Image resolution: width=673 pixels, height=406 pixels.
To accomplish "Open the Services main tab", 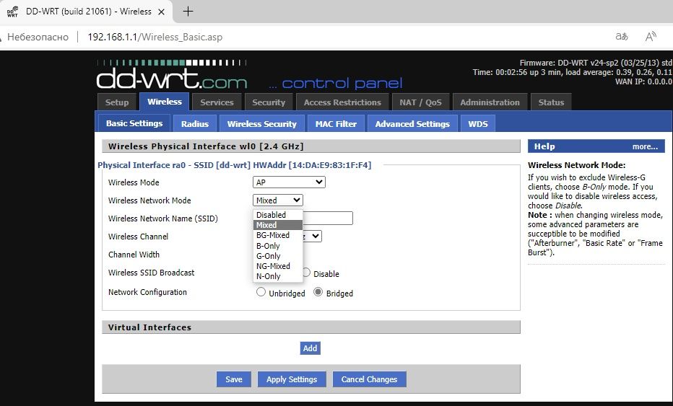I will click(x=217, y=102).
